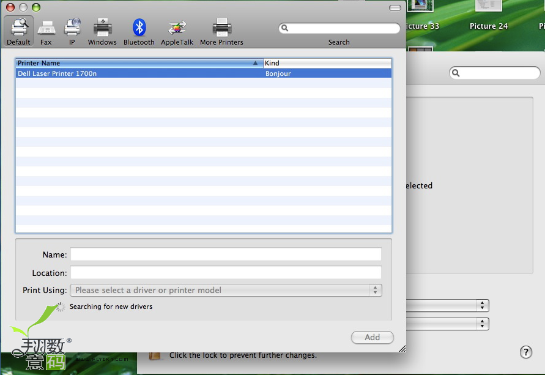545x375 pixels.
Task: Open the AppleTalk printer browser
Action: tap(177, 32)
